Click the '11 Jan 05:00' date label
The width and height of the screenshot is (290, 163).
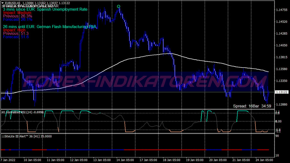[x=56, y=160]
